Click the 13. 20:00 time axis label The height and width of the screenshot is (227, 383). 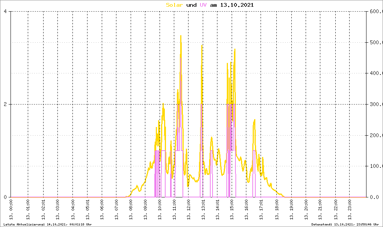[x=306, y=209]
